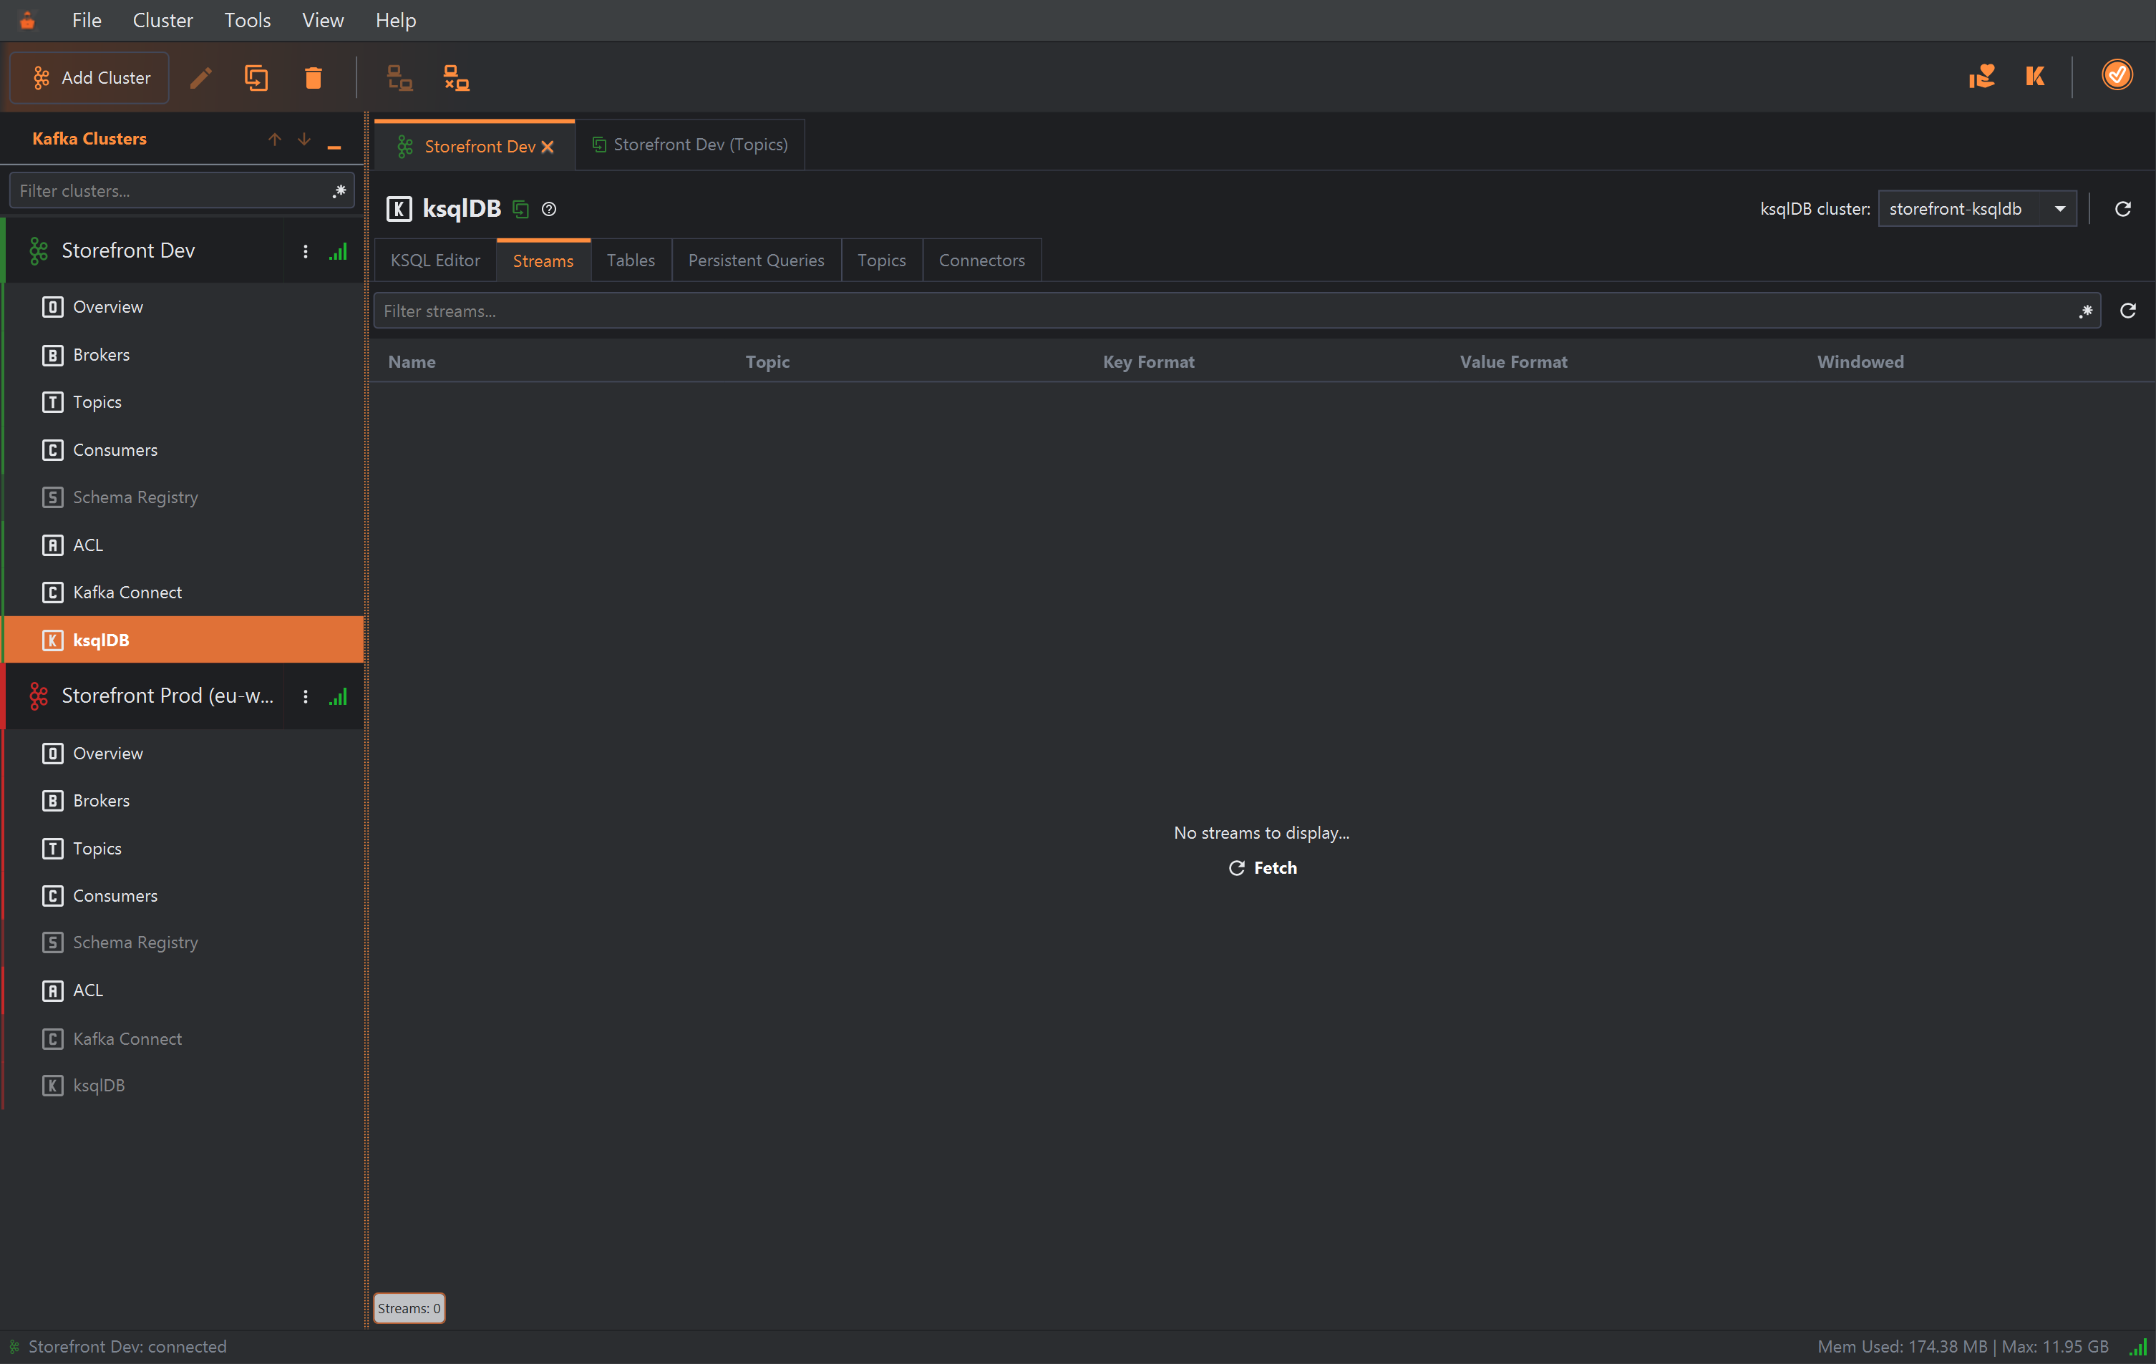The width and height of the screenshot is (2156, 1364).
Task: Click the edit cluster pencil icon
Action: tap(201, 78)
